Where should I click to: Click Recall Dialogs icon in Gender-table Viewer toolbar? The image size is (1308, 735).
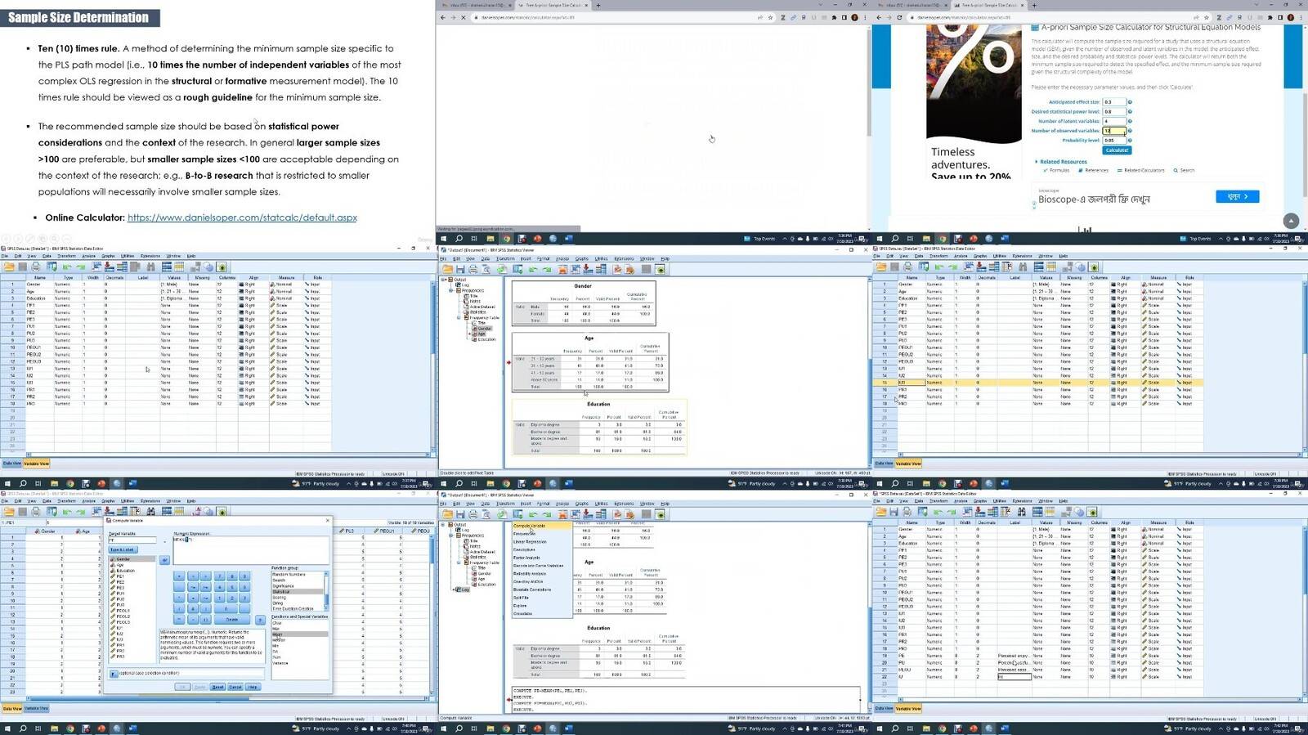(517, 269)
